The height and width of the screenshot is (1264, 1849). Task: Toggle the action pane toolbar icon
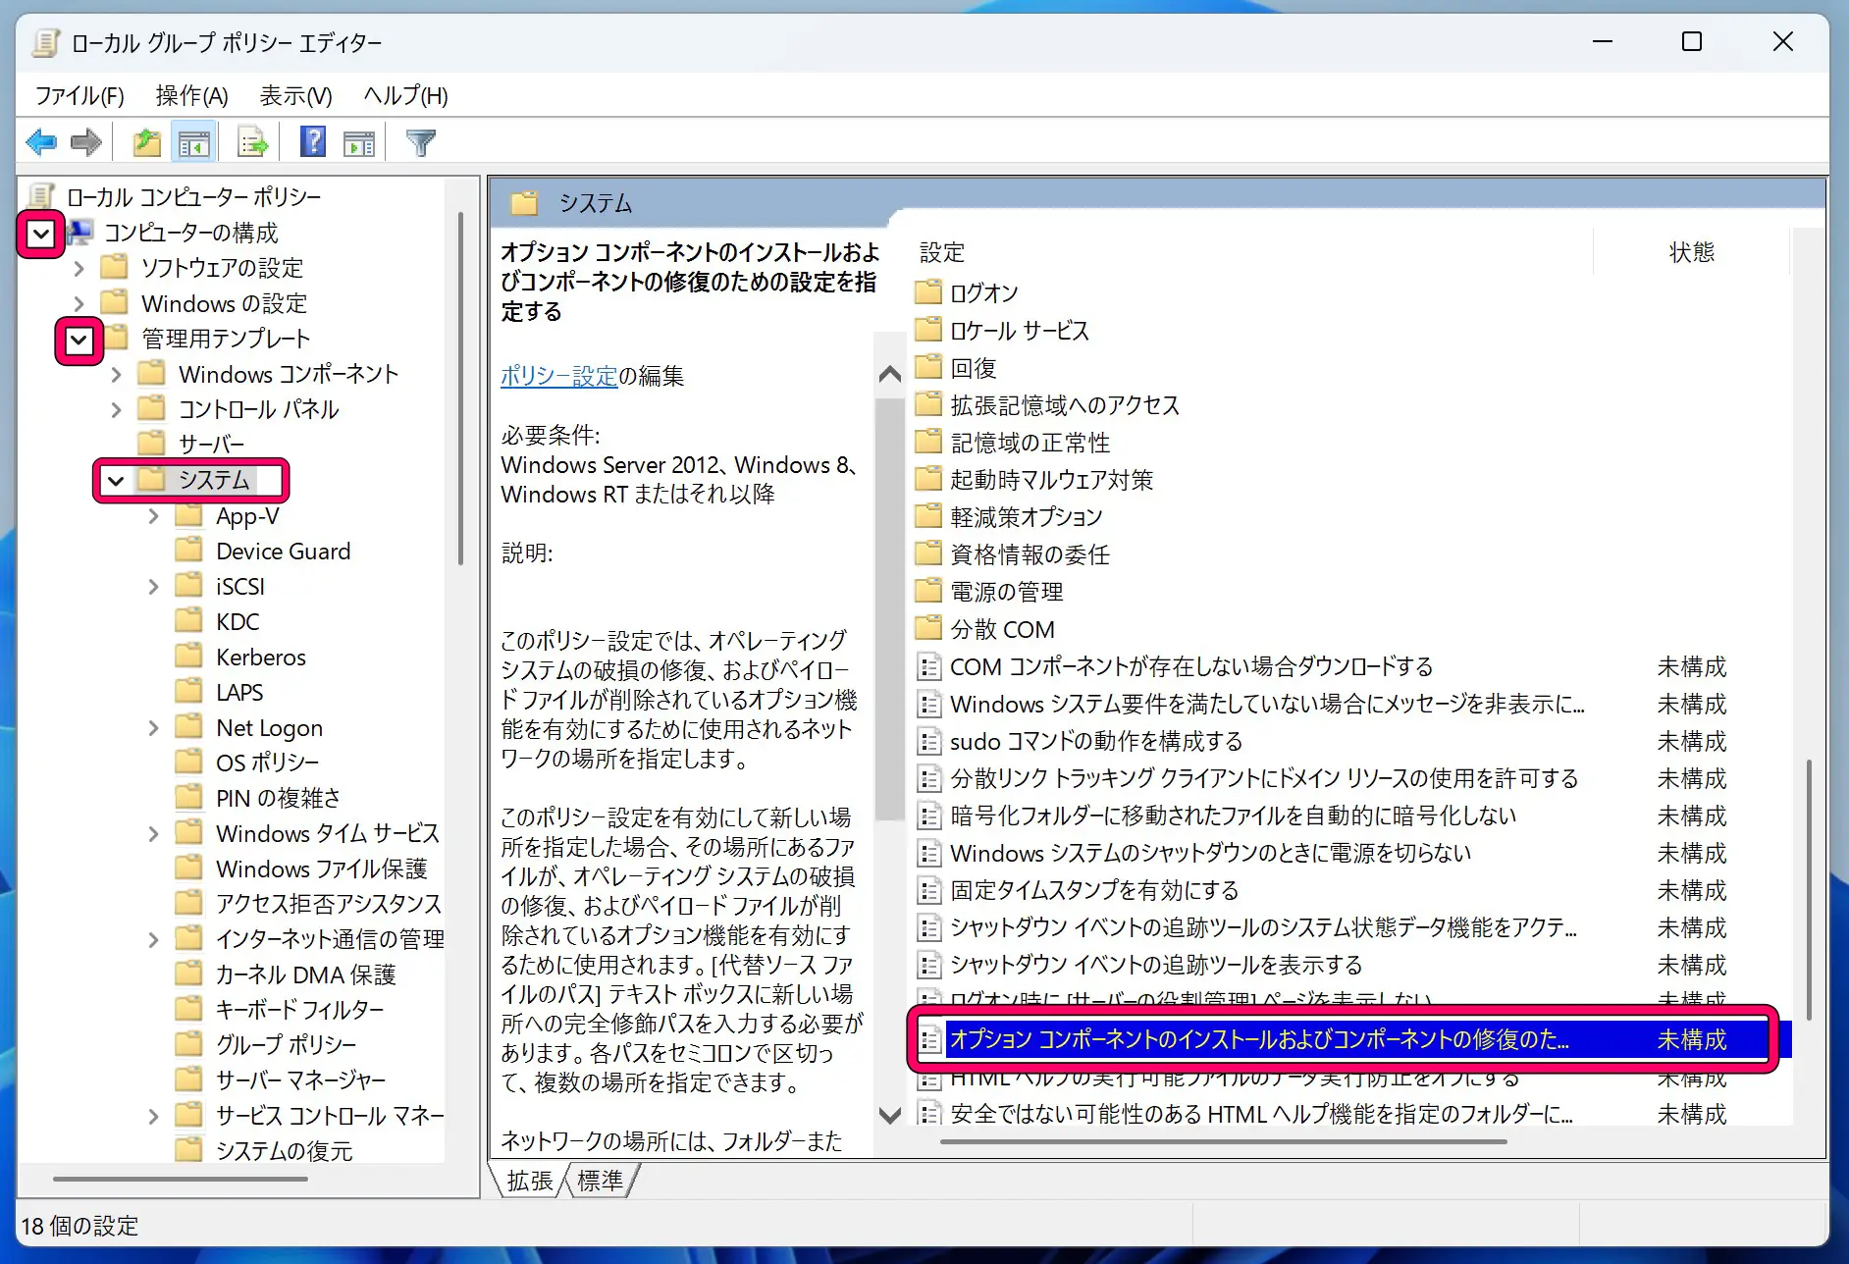[359, 143]
